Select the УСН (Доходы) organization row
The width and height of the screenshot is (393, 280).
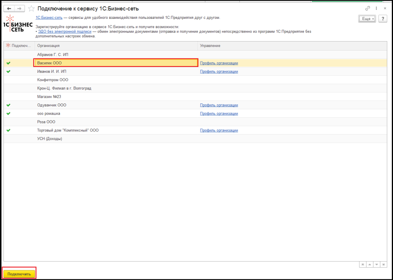point(50,139)
